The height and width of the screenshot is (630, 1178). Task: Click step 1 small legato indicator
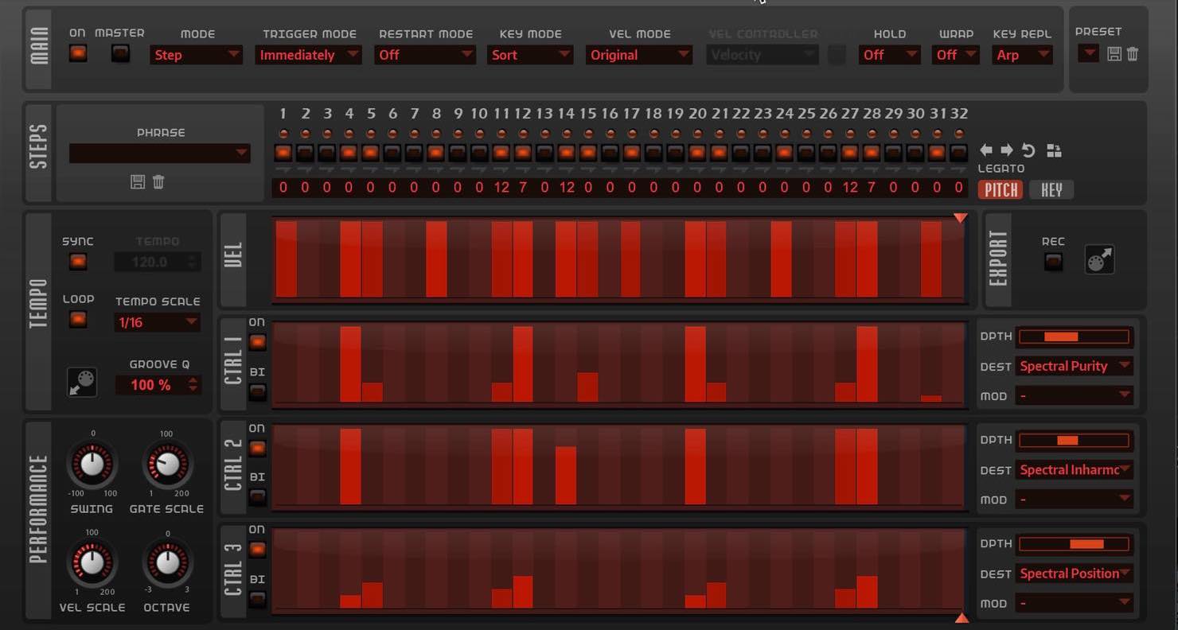pos(283,170)
